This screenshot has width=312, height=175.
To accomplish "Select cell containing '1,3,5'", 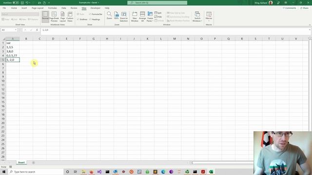I will 13,47.
